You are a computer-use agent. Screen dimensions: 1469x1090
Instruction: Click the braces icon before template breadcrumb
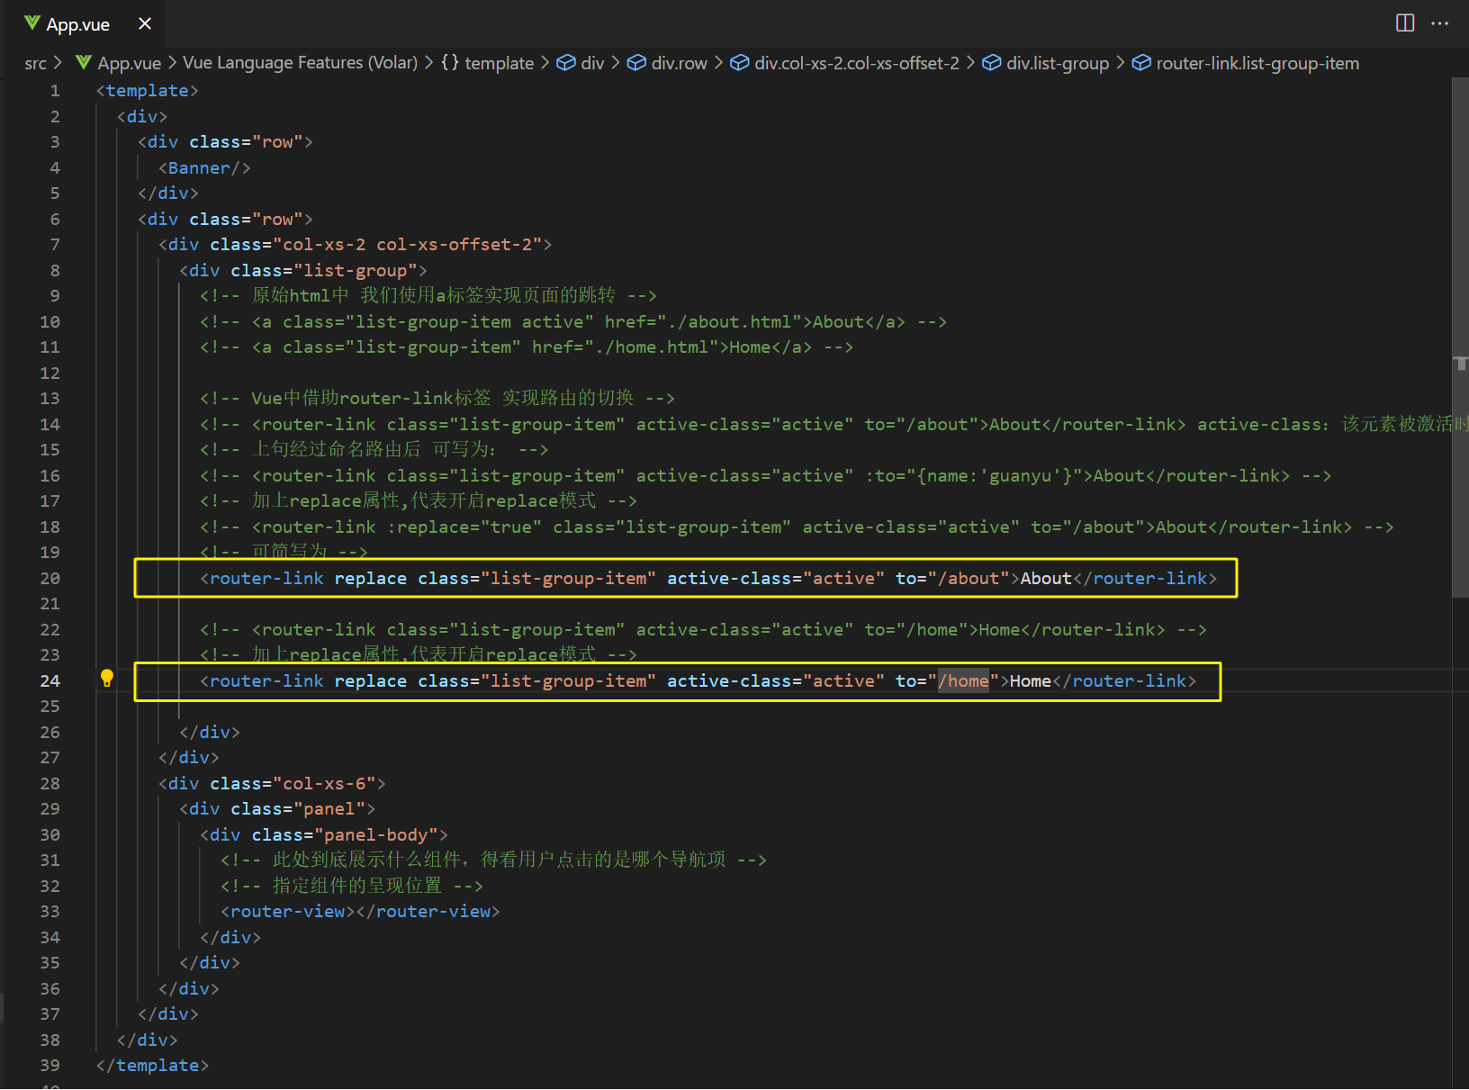tap(449, 62)
